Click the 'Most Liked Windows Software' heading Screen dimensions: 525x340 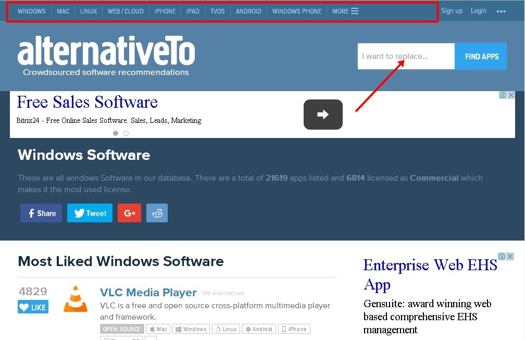click(x=120, y=261)
